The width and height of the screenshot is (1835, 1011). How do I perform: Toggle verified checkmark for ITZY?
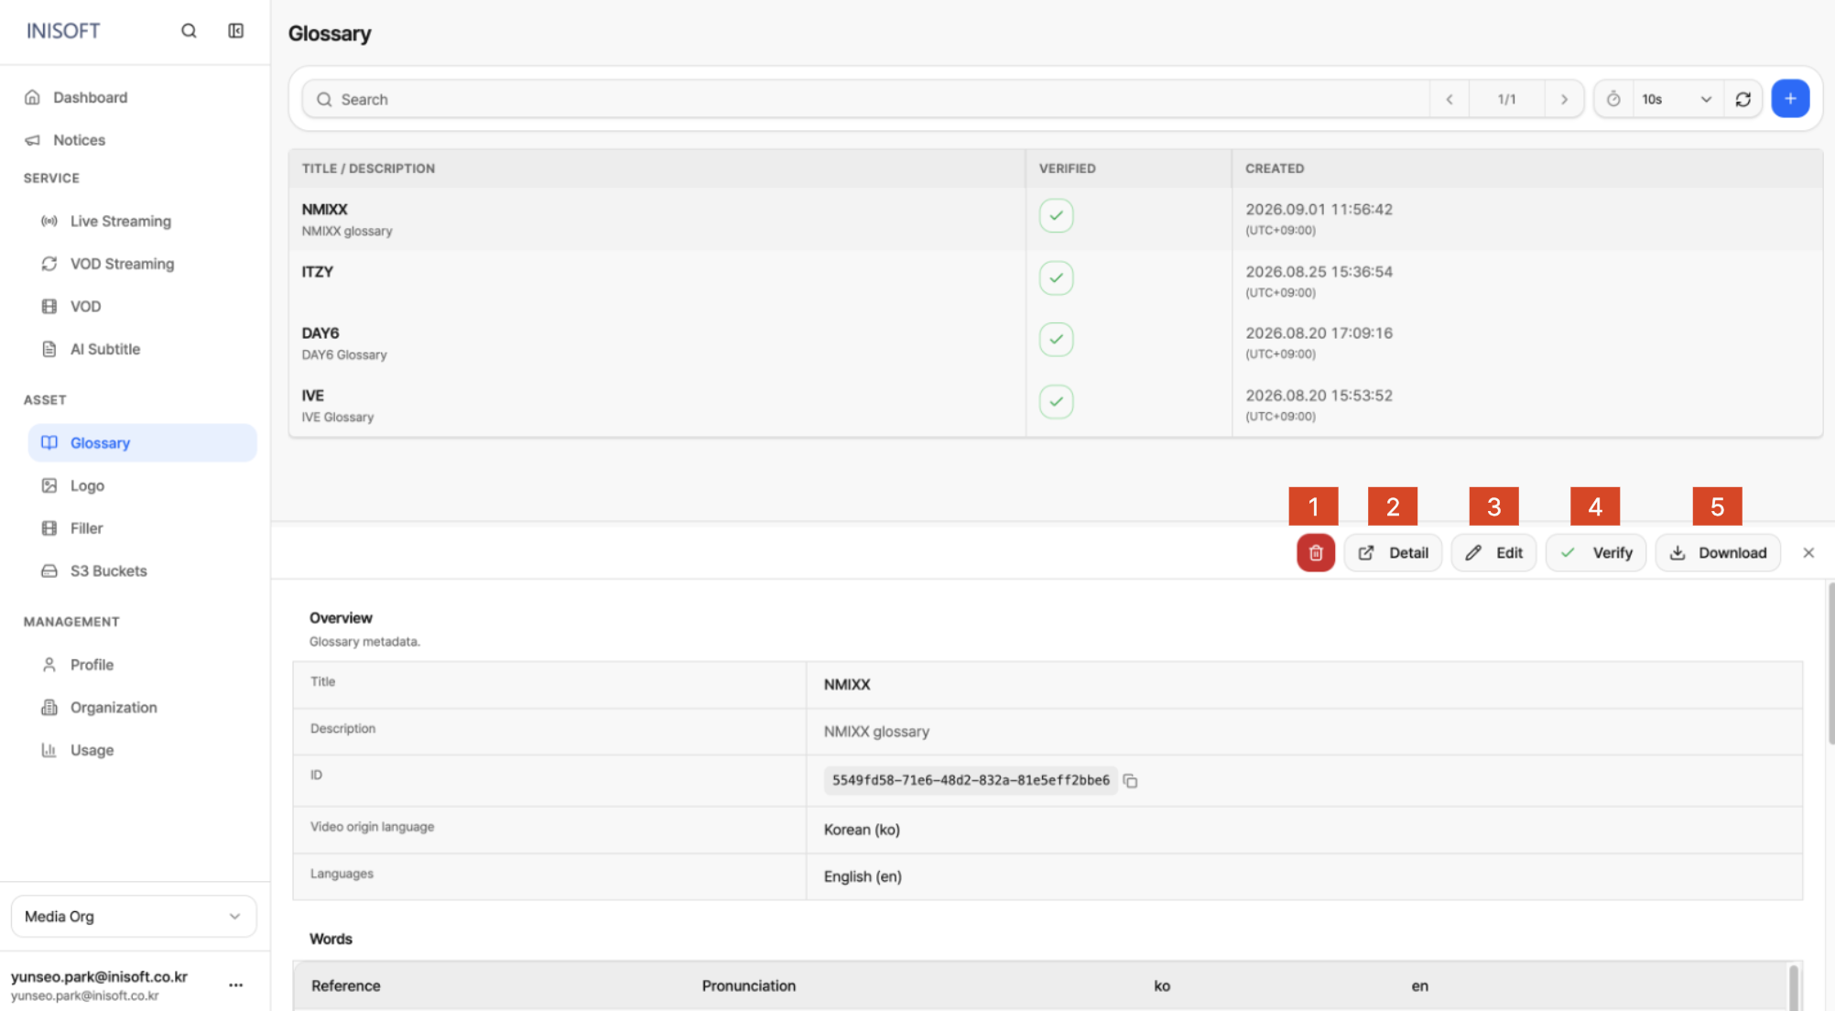[1057, 278]
